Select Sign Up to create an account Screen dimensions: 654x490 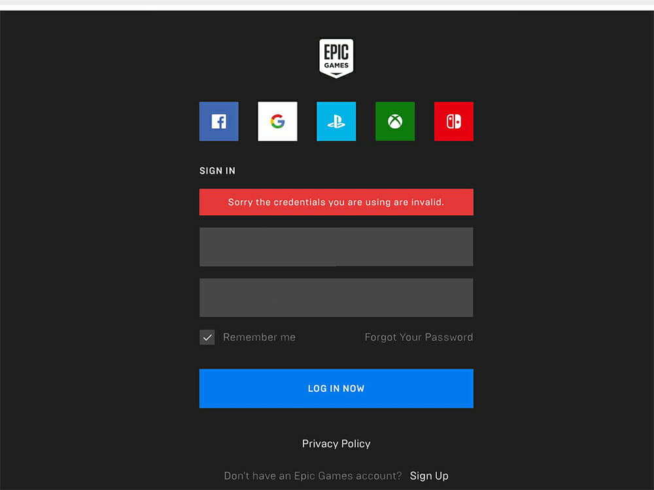click(x=430, y=476)
